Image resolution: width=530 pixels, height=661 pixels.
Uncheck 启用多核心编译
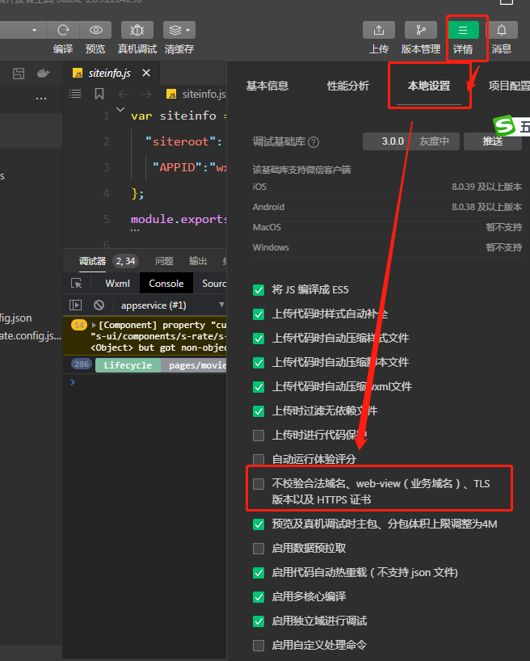click(259, 597)
